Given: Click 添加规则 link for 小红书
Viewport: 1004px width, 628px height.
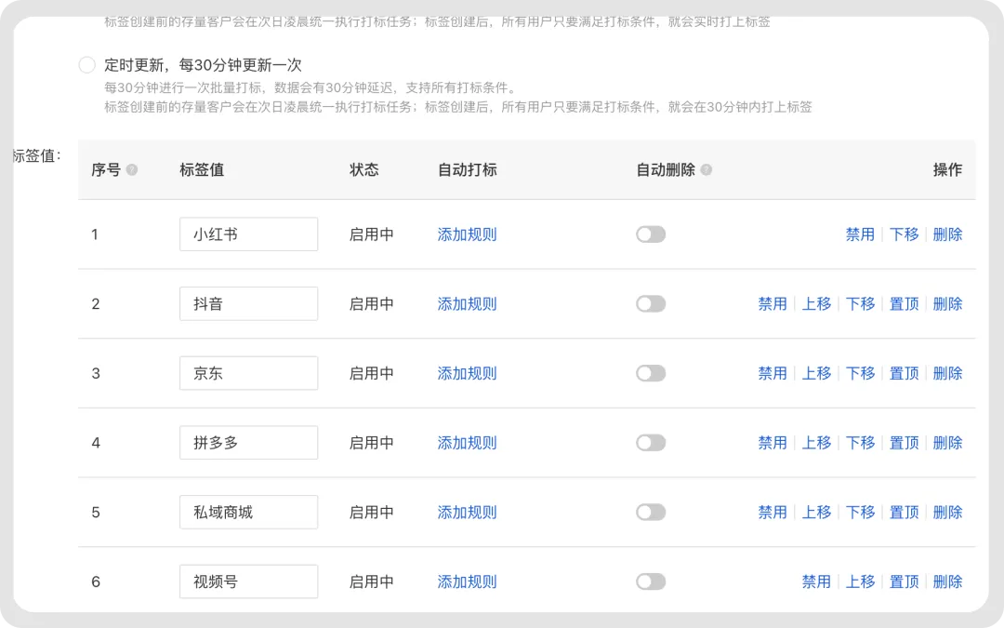Looking at the screenshot, I should click(x=467, y=234).
